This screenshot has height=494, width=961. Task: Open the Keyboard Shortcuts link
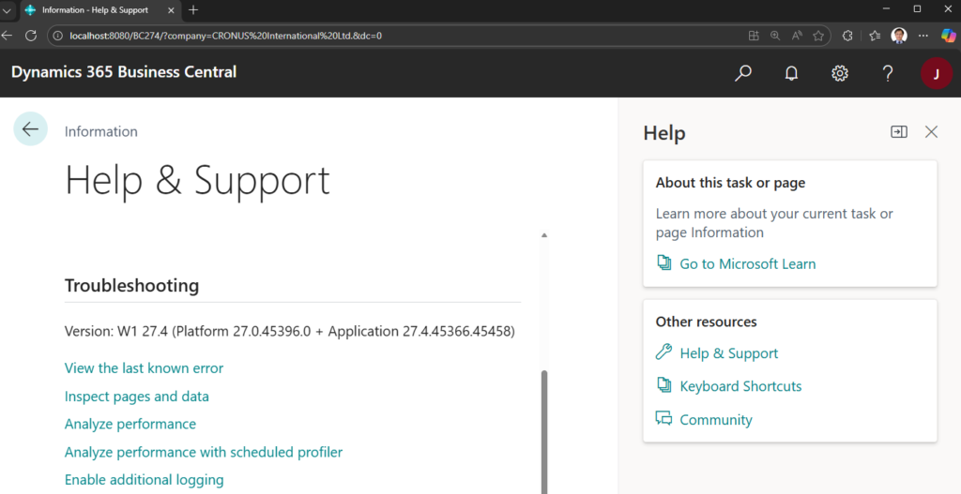[740, 386]
